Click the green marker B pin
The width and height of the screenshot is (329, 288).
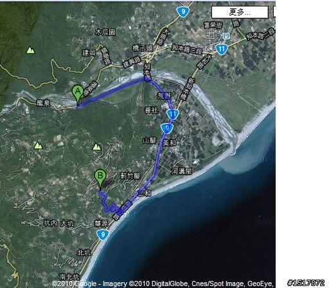[100, 178]
